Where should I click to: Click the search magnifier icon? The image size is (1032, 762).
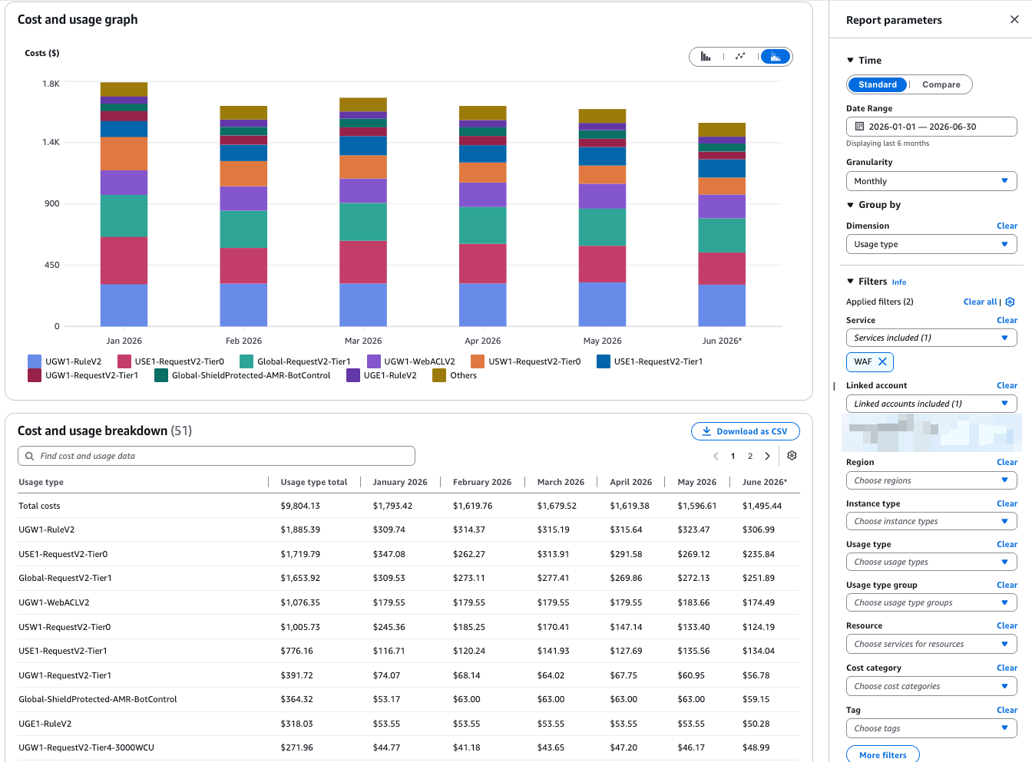point(30,456)
